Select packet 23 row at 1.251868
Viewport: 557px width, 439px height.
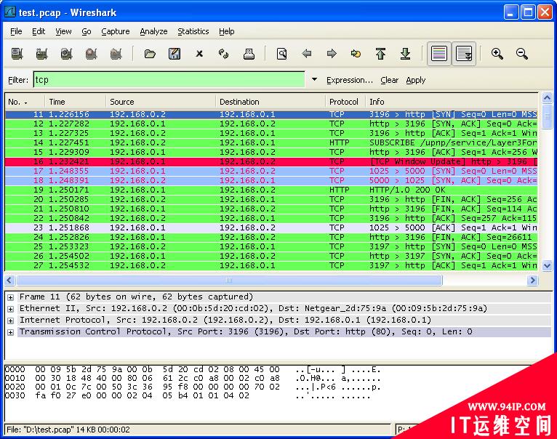click(271, 227)
